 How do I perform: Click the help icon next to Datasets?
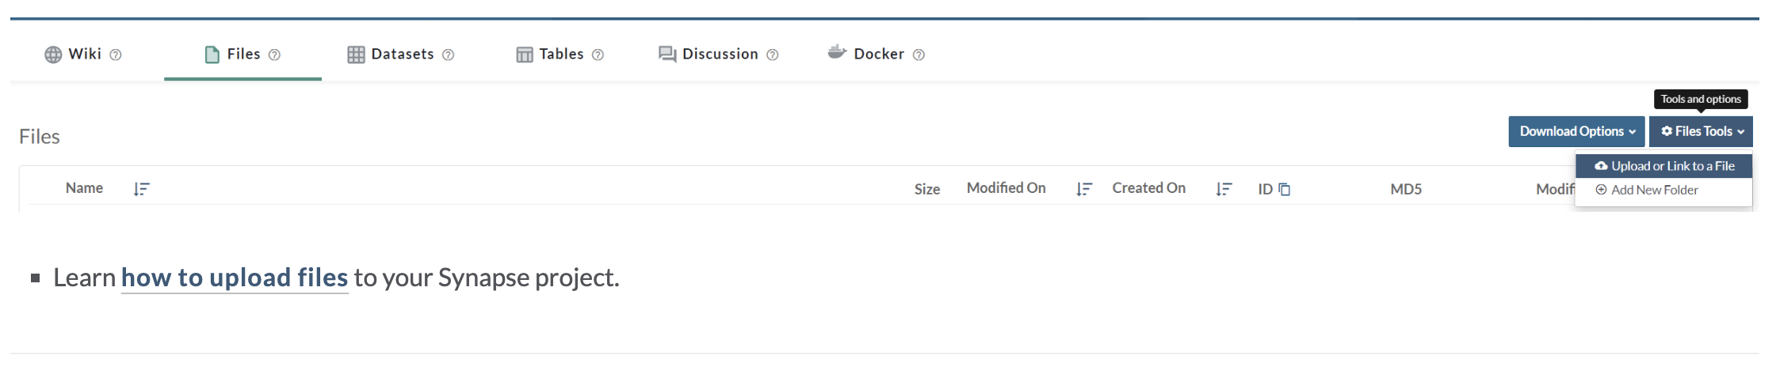[448, 55]
